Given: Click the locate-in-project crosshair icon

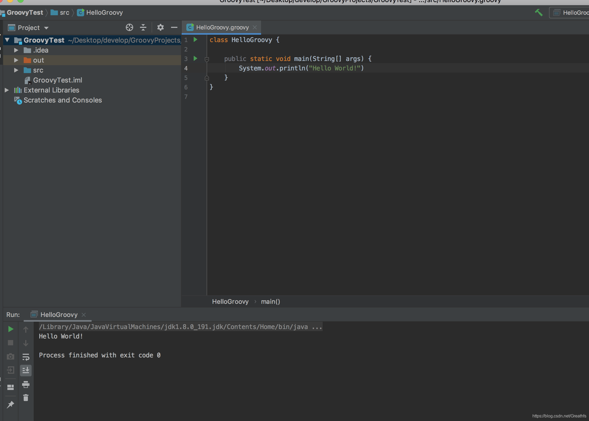Looking at the screenshot, I should click(x=129, y=27).
